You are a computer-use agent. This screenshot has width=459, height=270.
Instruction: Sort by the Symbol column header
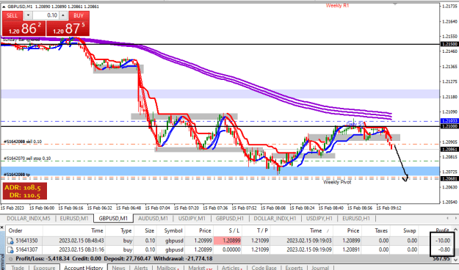coord(173,230)
